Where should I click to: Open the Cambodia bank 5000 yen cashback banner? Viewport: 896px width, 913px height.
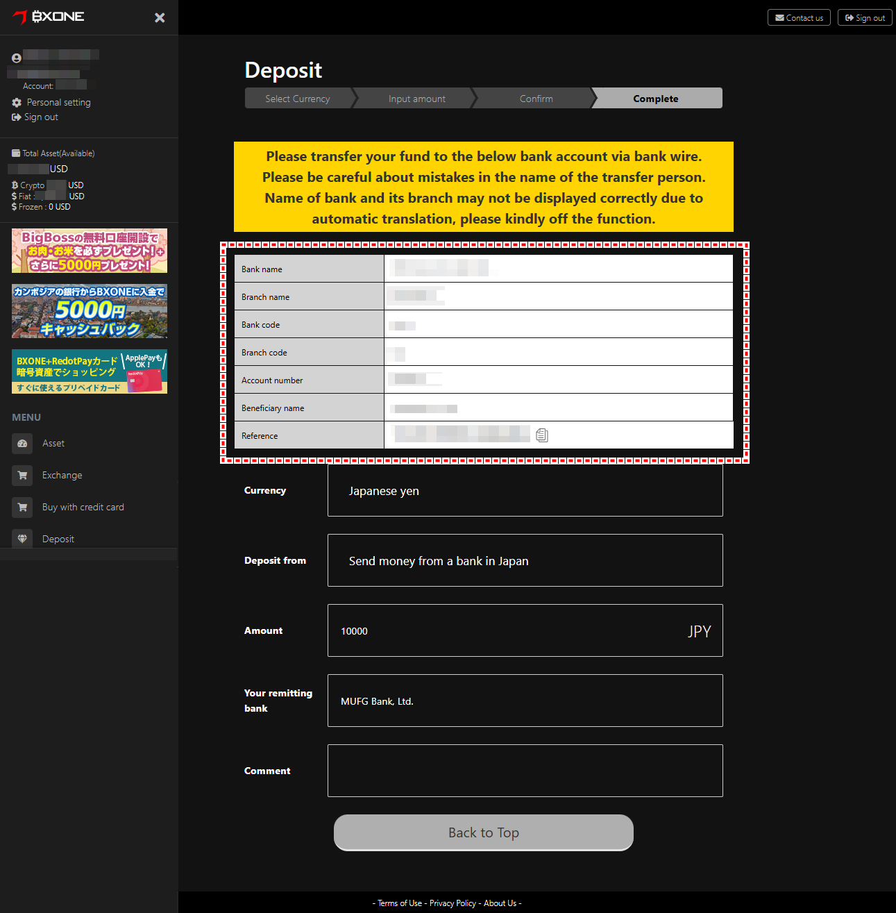point(90,311)
